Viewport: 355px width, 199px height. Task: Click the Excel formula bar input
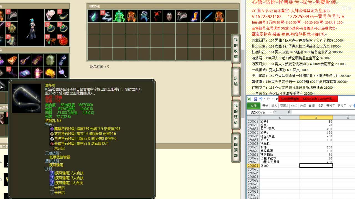click(323, 112)
